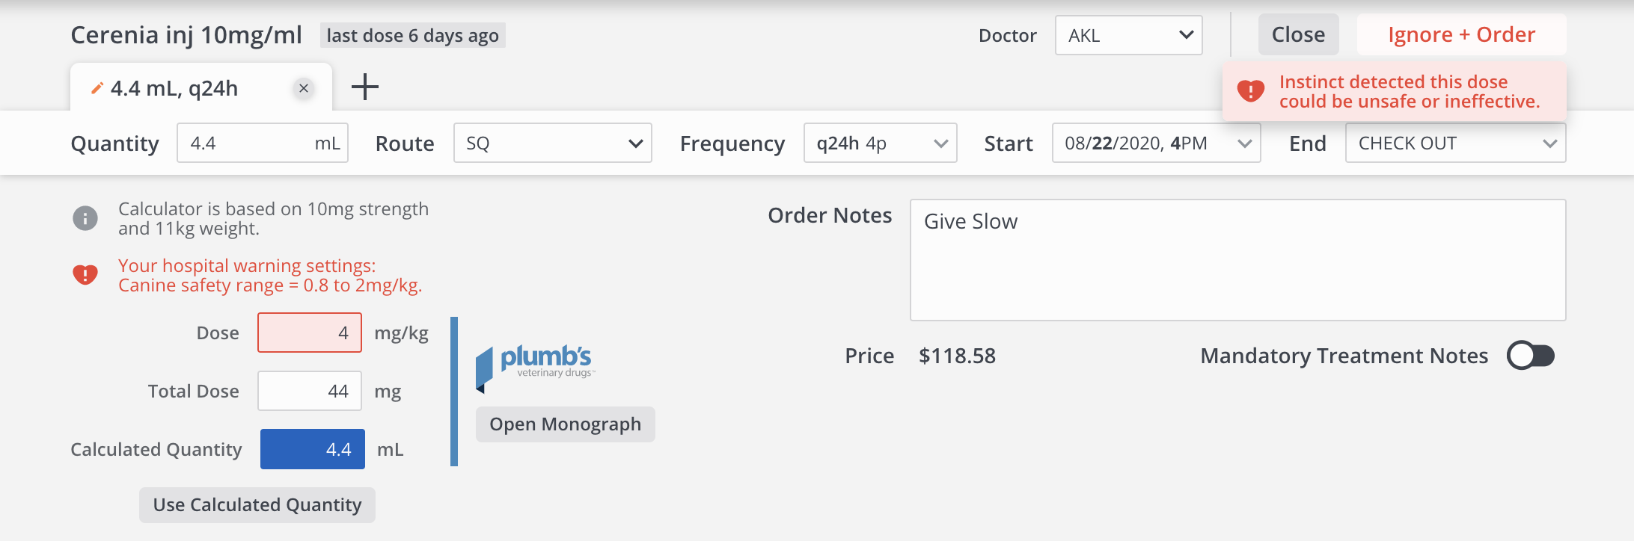Click inside the Order Notes text area

[1237, 260]
